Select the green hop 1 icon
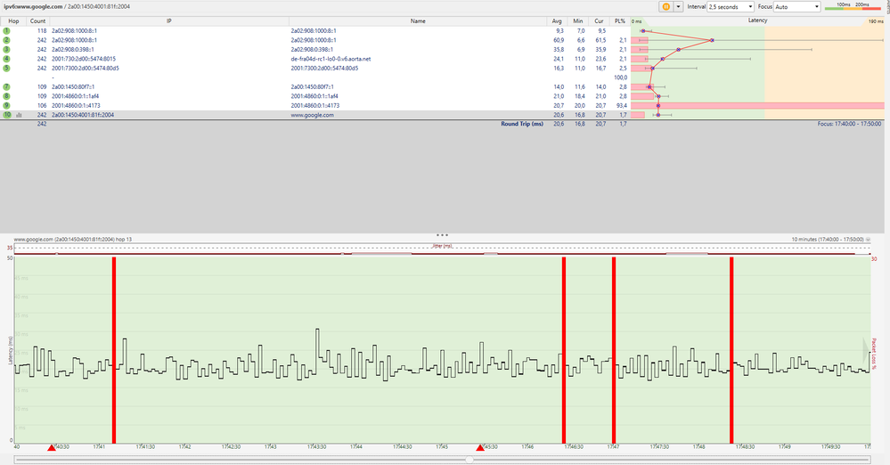Screen dimensions: 890x465 (x=6, y=30)
